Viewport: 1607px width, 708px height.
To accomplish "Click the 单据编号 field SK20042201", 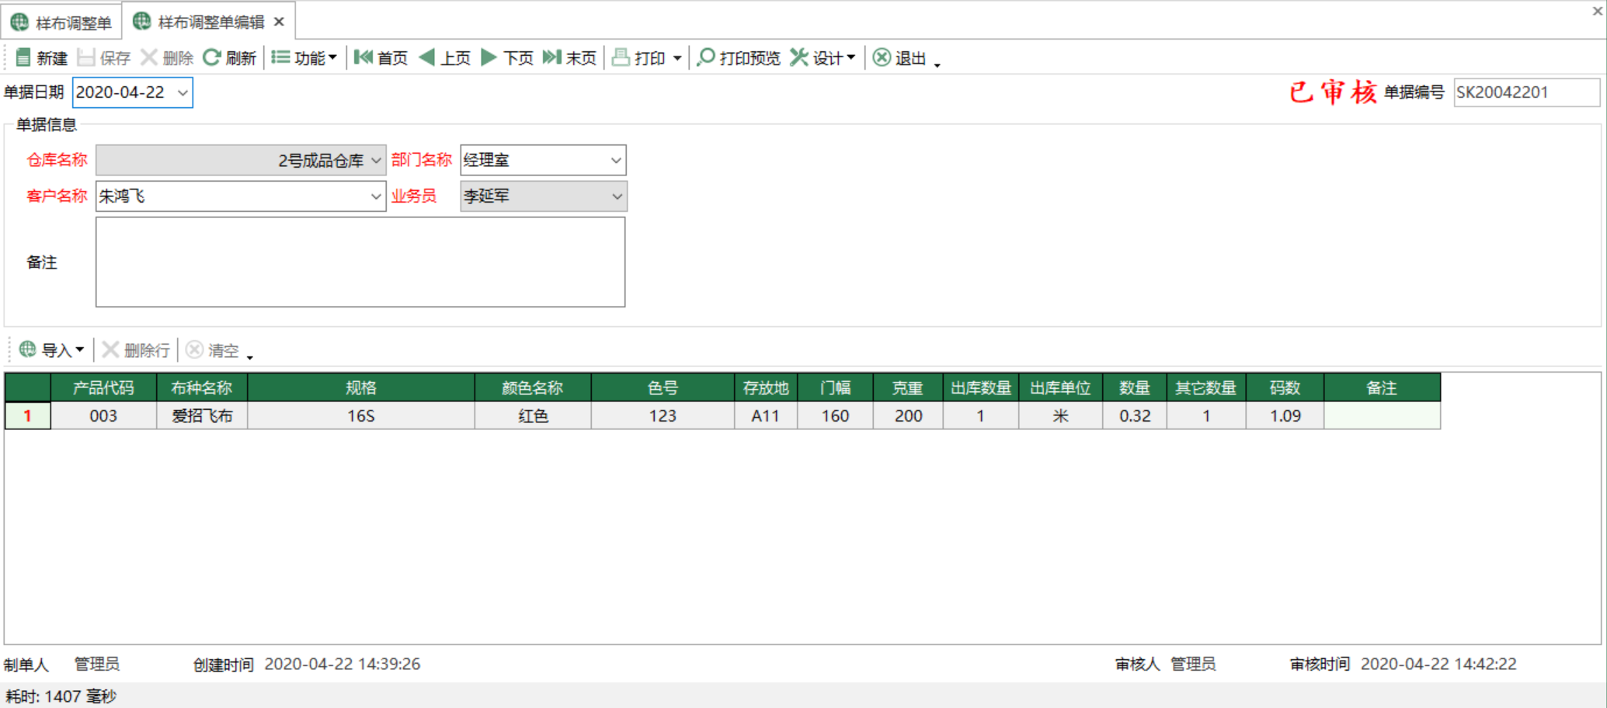I will click(x=1525, y=92).
